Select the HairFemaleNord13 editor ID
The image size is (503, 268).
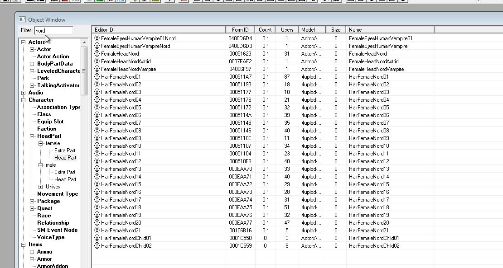tap(121, 169)
